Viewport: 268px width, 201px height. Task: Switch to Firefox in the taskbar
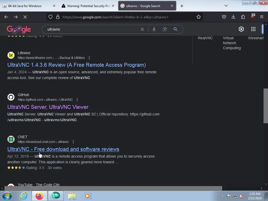pyautogui.click(x=40, y=196)
